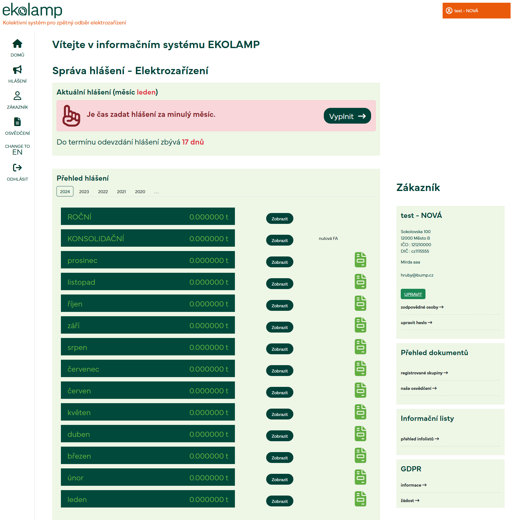The image size is (522, 520).
Task: Open document icon for únor
Action: coord(361,477)
